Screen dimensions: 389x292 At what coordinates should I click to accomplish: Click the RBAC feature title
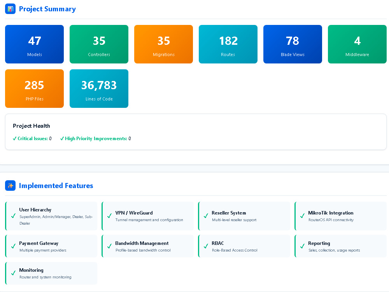pyautogui.click(x=218, y=243)
